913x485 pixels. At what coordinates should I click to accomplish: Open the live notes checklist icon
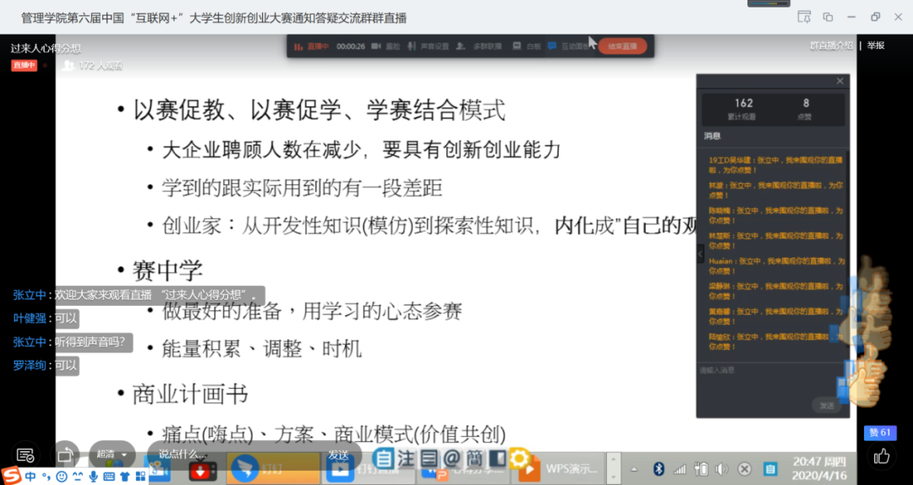tap(25, 455)
